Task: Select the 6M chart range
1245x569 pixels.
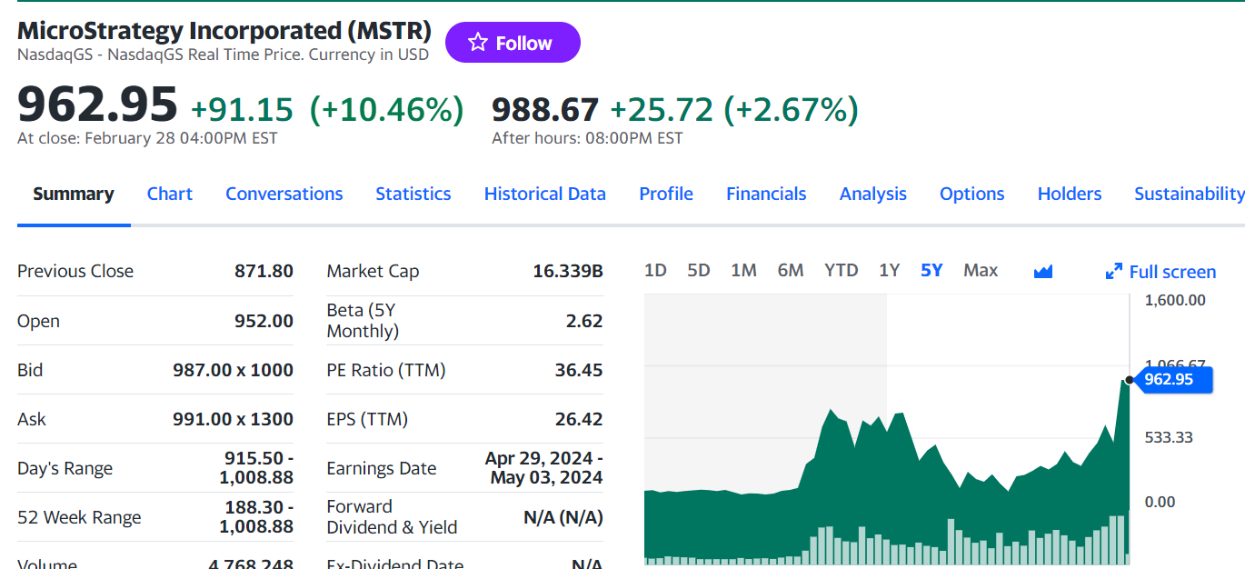Action: coord(791,270)
